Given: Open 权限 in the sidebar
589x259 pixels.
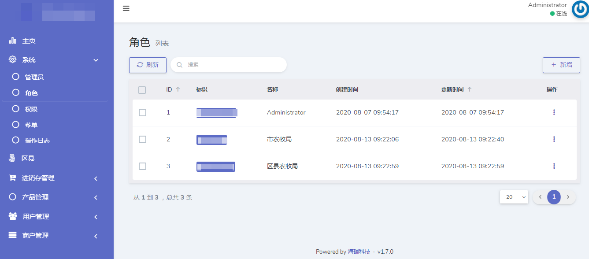Looking at the screenshot, I should tap(31, 109).
